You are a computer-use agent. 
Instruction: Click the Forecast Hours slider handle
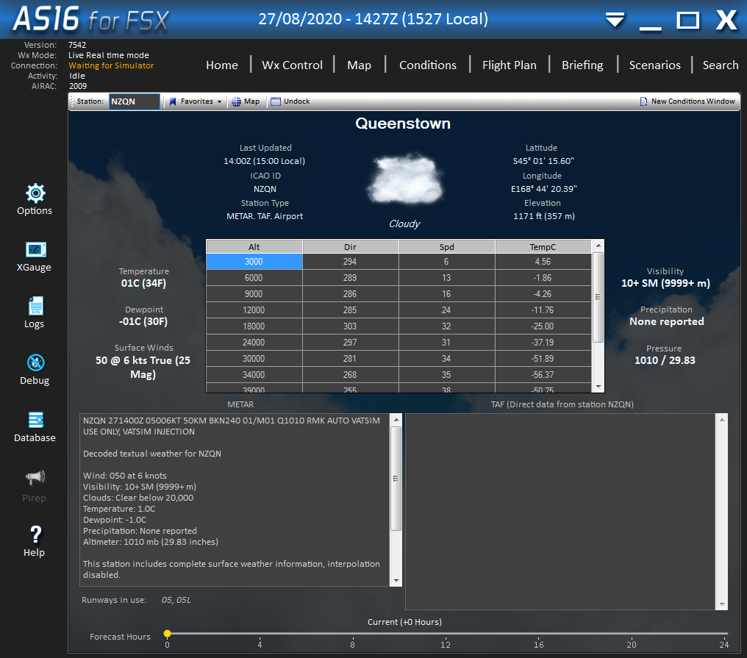(167, 633)
